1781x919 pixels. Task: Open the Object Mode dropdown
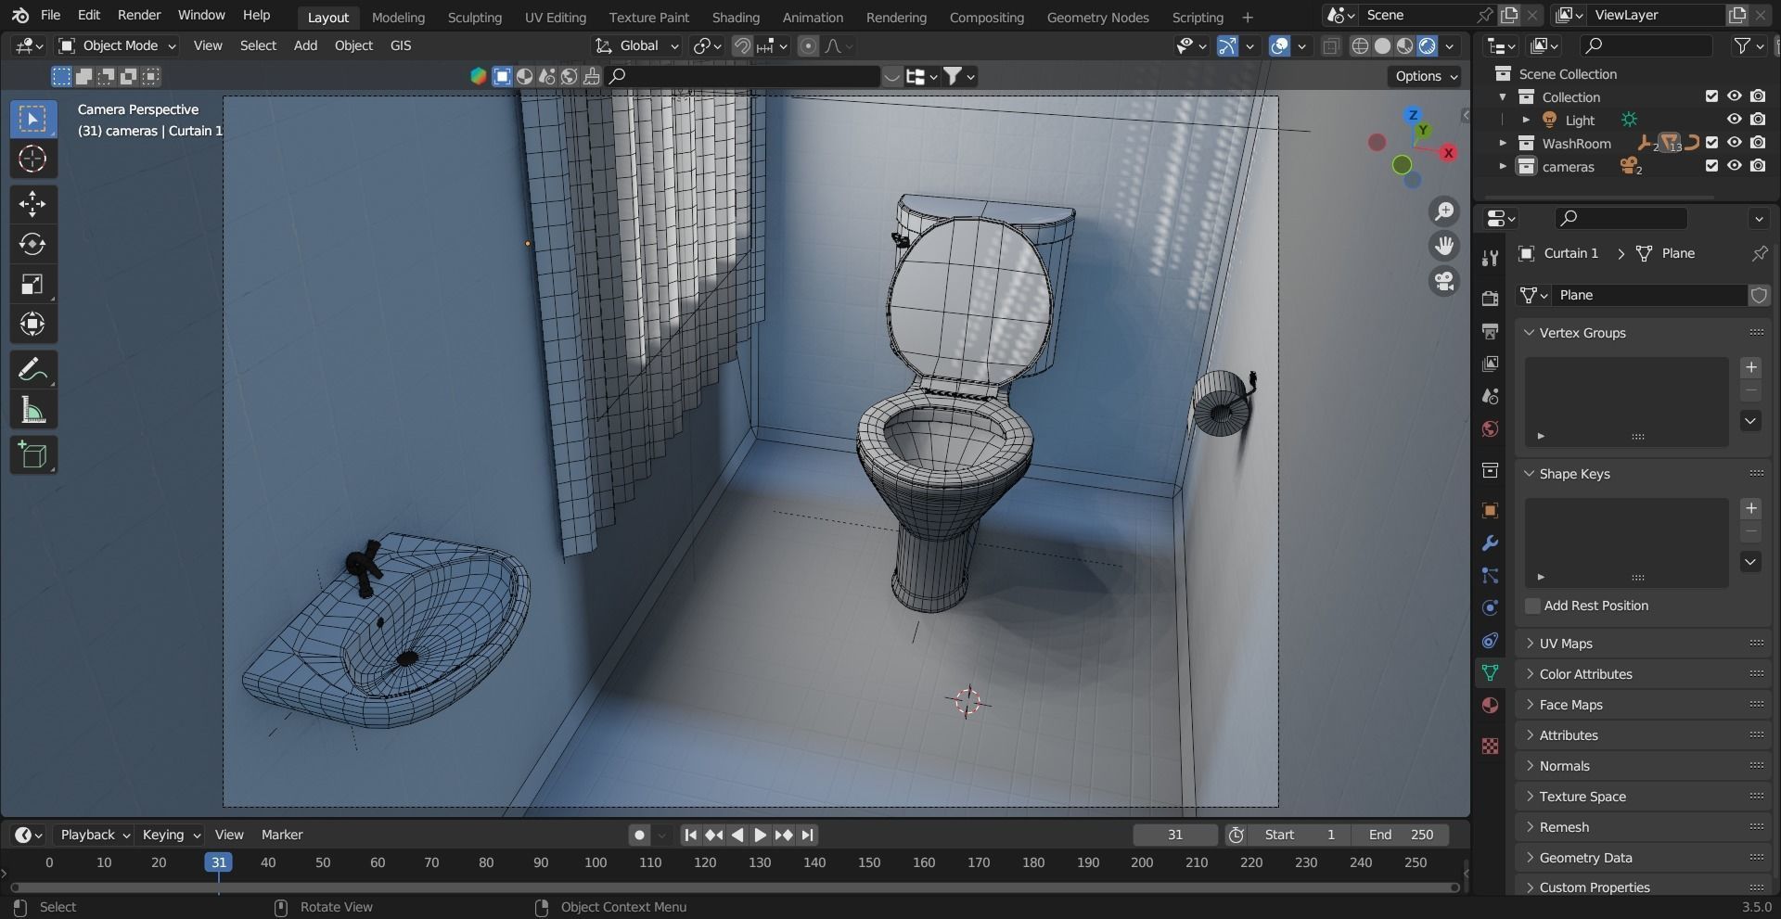click(x=117, y=45)
